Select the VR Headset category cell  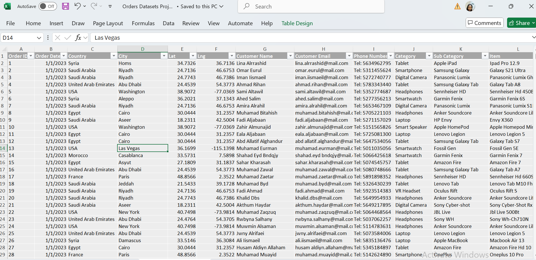413,191
